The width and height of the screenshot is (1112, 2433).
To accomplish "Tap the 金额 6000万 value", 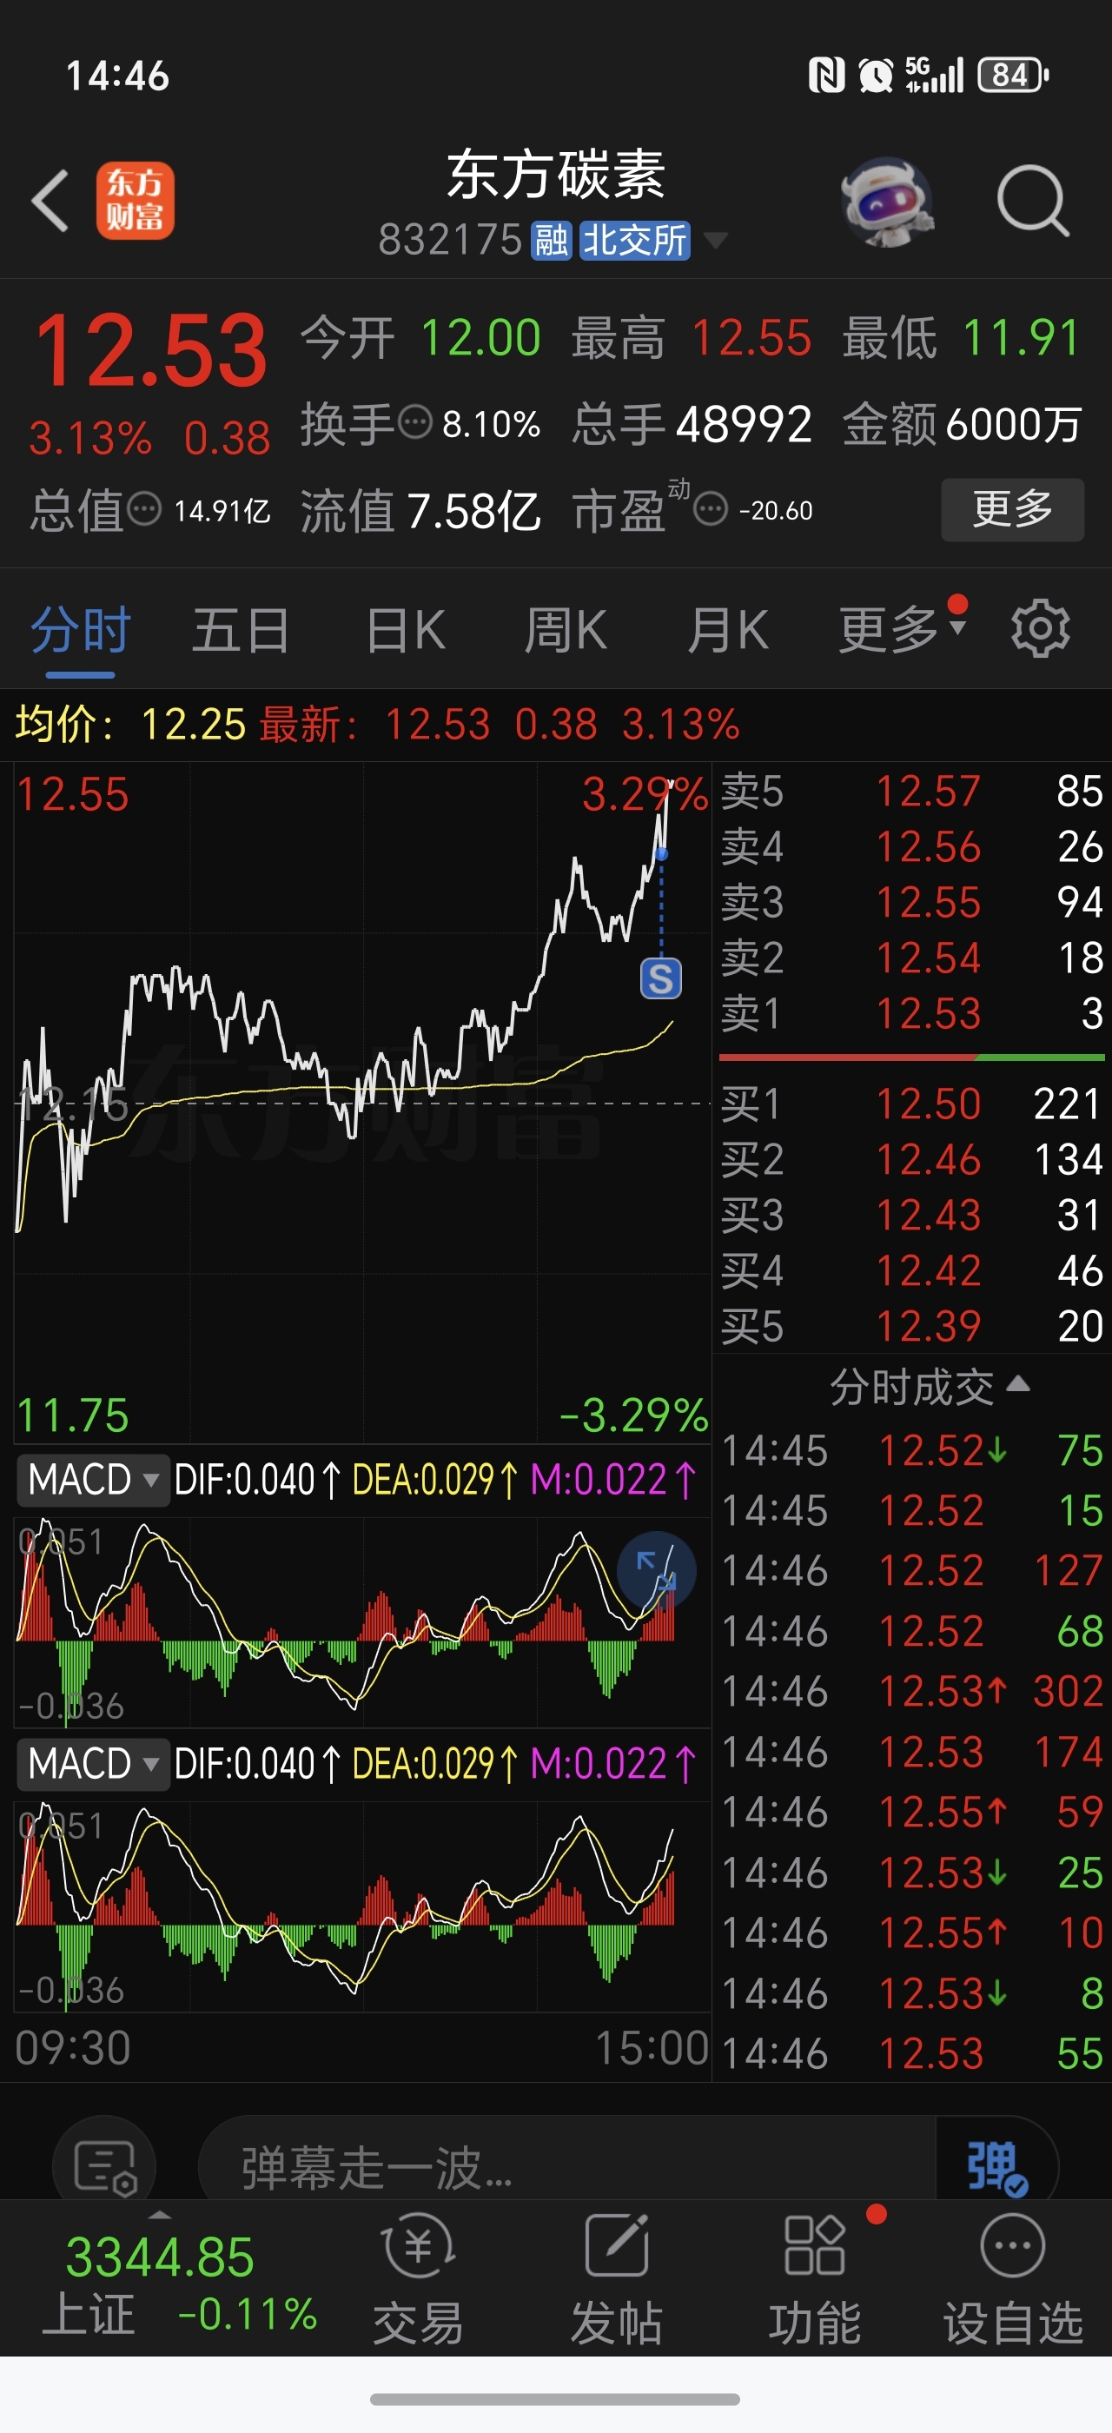I will 1013,423.
